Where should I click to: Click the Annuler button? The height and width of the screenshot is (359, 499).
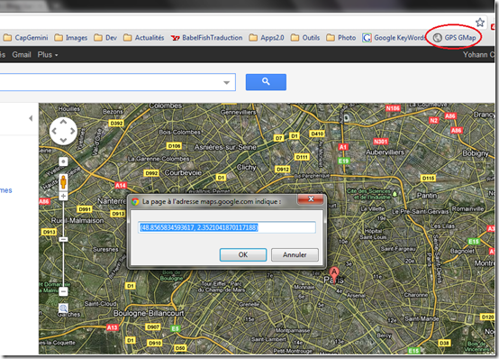[295, 254]
